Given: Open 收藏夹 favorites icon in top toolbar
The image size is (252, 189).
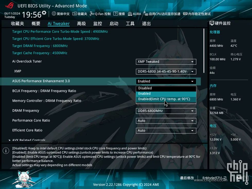Looking at the screenshot, I should [x=74, y=14].
